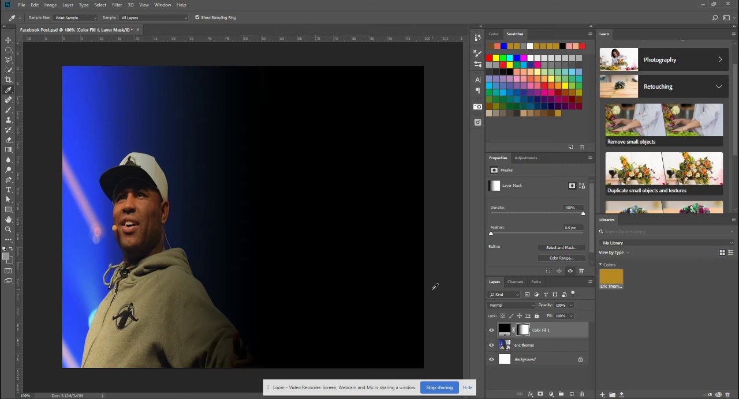Click the Stop sharing button
The image size is (739, 399).
pyautogui.click(x=439, y=387)
